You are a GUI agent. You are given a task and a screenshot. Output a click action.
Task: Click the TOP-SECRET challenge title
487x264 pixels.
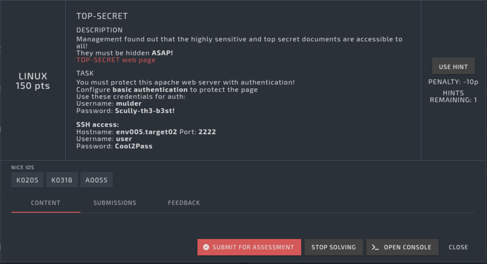(x=102, y=16)
